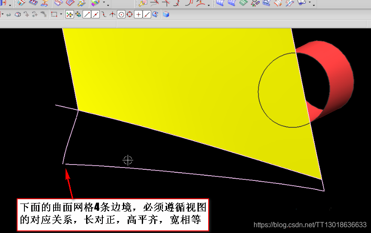This screenshot has width=371, height=233.
Task: Open the Edit Curve Parameters wrench tool
Action: click(143, 3)
